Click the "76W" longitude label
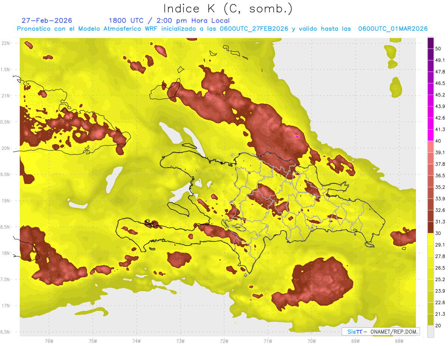448x346 pixels. click(x=49, y=341)
